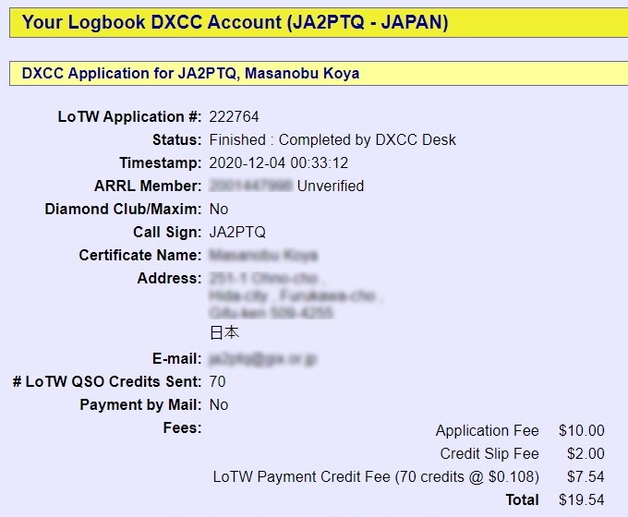Image resolution: width=628 pixels, height=517 pixels.
Task: Select the $2.00 credit slip amount
Action: (586, 453)
